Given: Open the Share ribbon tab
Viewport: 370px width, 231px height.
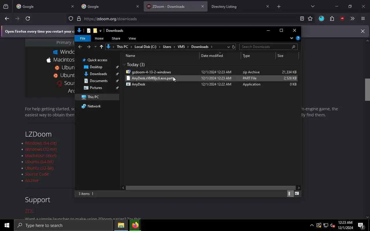Looking at the screenshot, I should 116,38.
